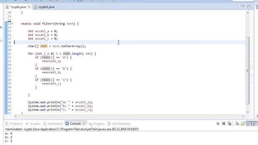Click the '++anzahl_a;' statement

[x=52, y=61]
